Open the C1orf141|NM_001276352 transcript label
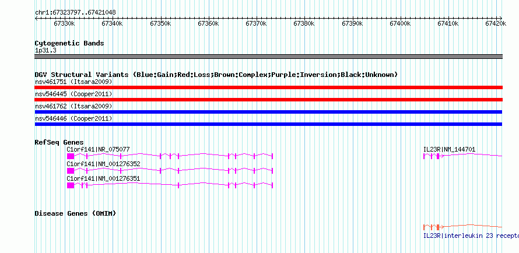519x253 pixels. [x=103, y=164]
